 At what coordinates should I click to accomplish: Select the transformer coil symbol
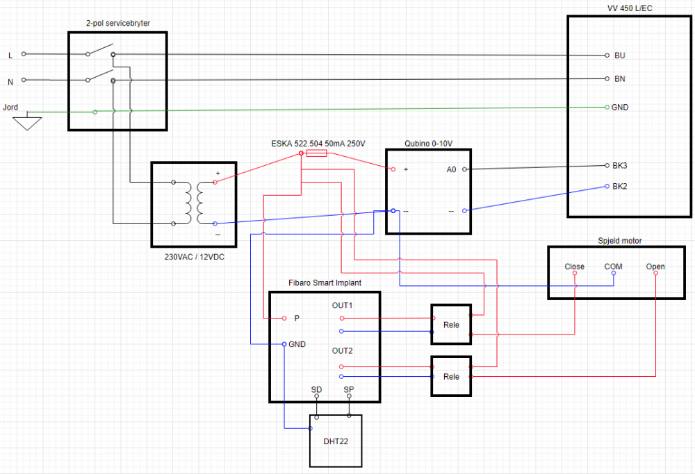pos(194,203)
